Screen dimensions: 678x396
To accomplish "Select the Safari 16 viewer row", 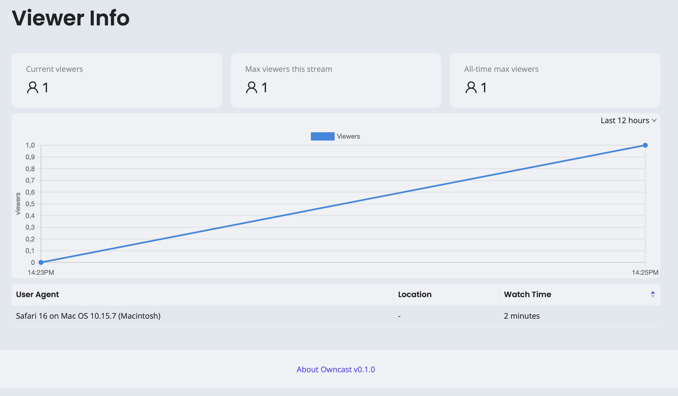I will click(x=88, y=316).
